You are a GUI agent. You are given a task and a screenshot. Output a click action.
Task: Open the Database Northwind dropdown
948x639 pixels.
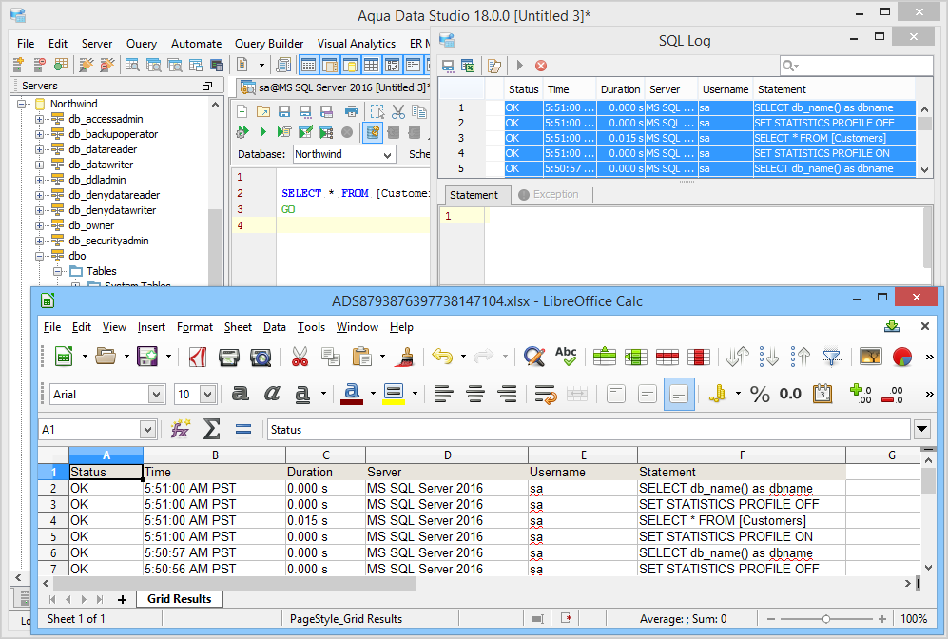coord(387,154)
